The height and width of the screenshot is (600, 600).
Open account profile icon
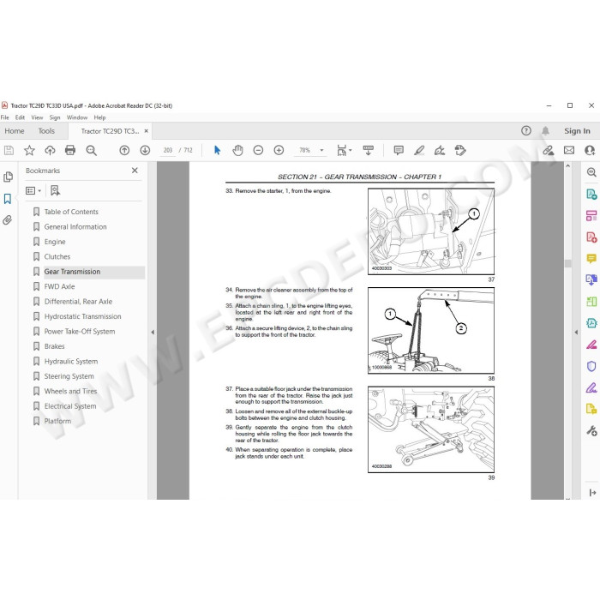click(590, 150)
